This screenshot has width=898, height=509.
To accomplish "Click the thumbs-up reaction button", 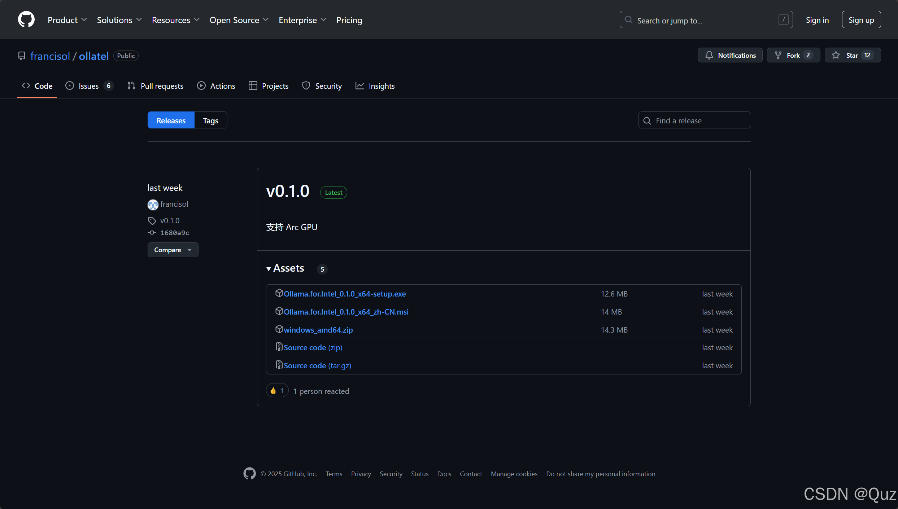I will tap(277, 391).
